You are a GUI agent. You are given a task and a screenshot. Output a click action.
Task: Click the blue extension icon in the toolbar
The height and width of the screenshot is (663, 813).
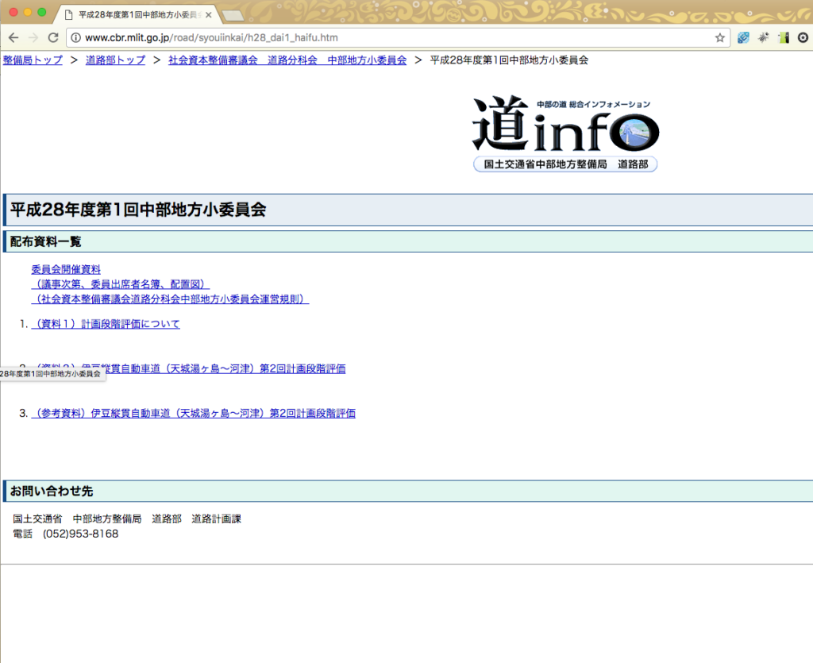click(743, 37)
